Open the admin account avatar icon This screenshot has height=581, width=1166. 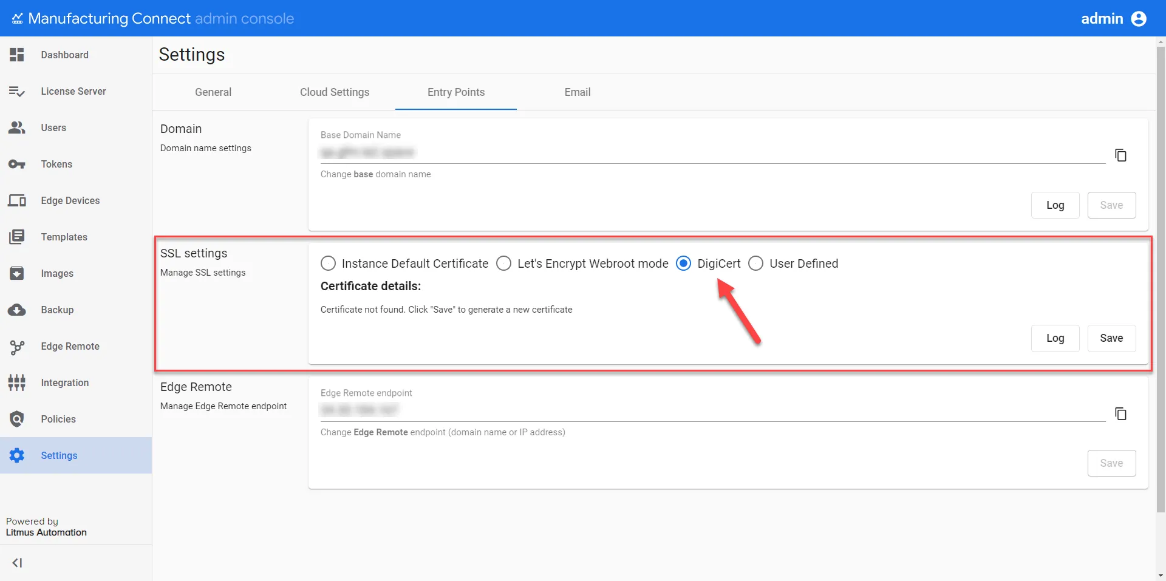click(x=1139, y=19)
